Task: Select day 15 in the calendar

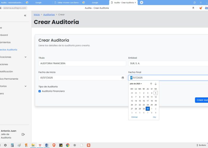Action: pos(140,101)
